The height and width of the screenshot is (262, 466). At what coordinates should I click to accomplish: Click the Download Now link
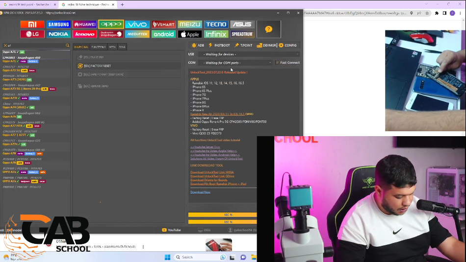[x=200, y=192]
